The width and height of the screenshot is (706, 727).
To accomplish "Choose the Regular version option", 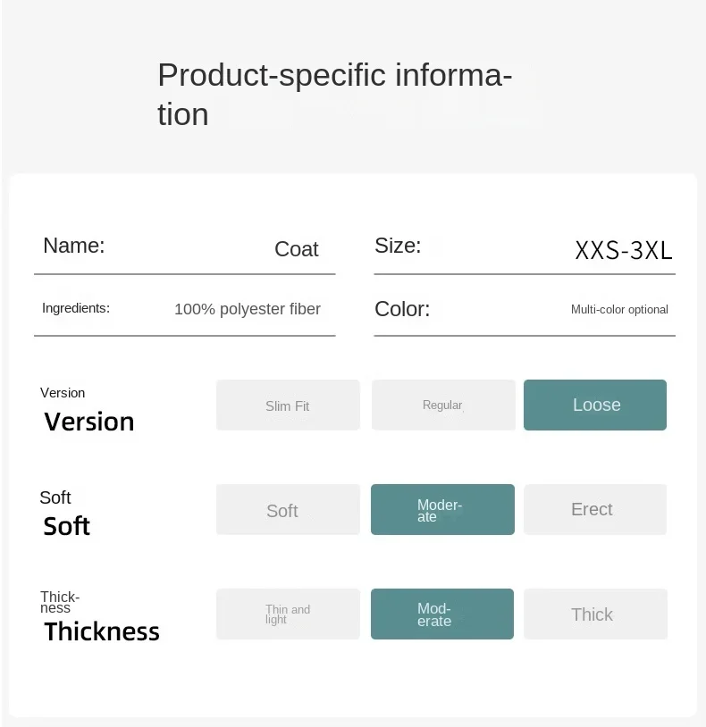I will coord(443,405).
